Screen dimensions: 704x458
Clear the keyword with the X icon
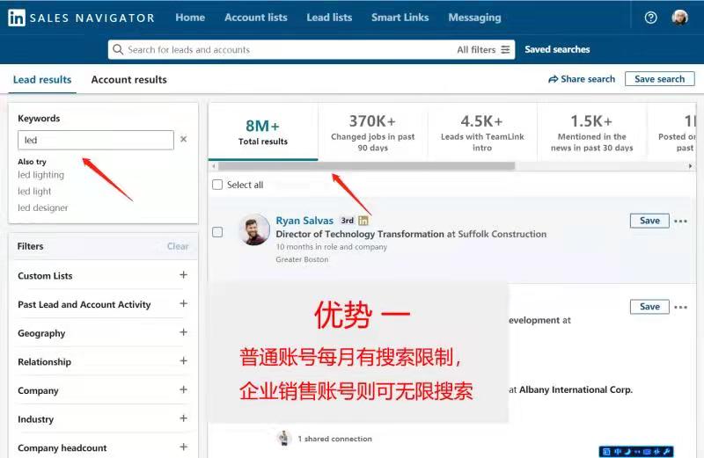[x=184, y=139]
